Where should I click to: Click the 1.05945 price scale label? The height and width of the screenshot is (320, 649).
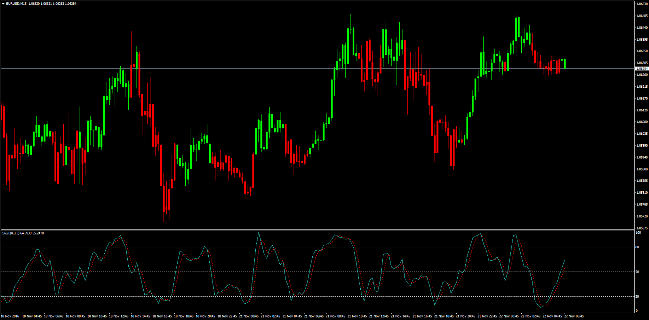click(x=642, y=157)
